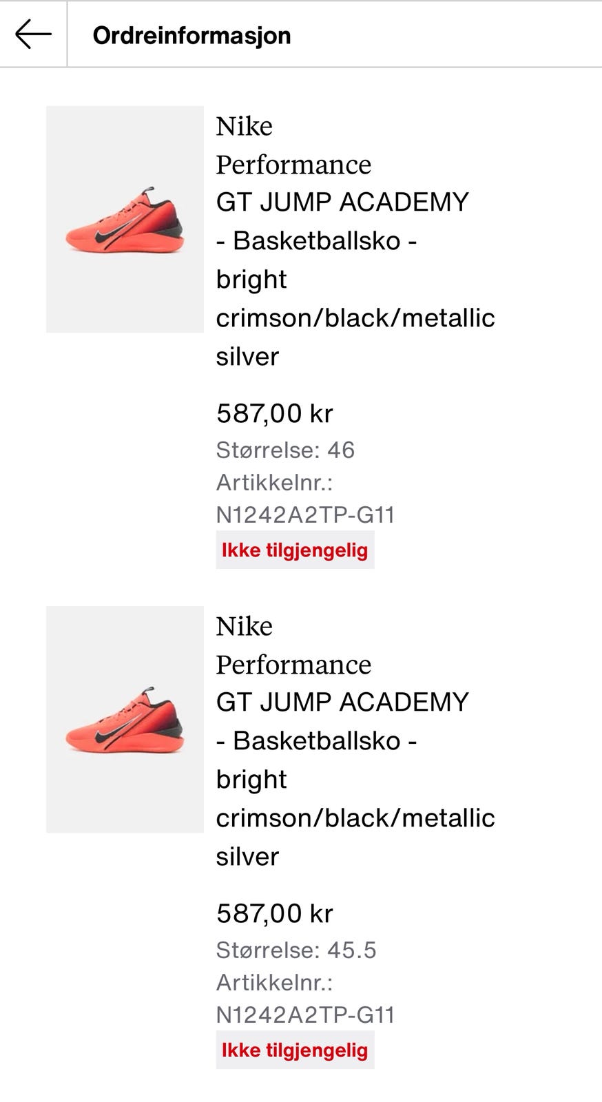602x1102 pixels.
Task: Tap the second 'Ikke tilgjengelig' badge
Action: tap(295, 1050)
